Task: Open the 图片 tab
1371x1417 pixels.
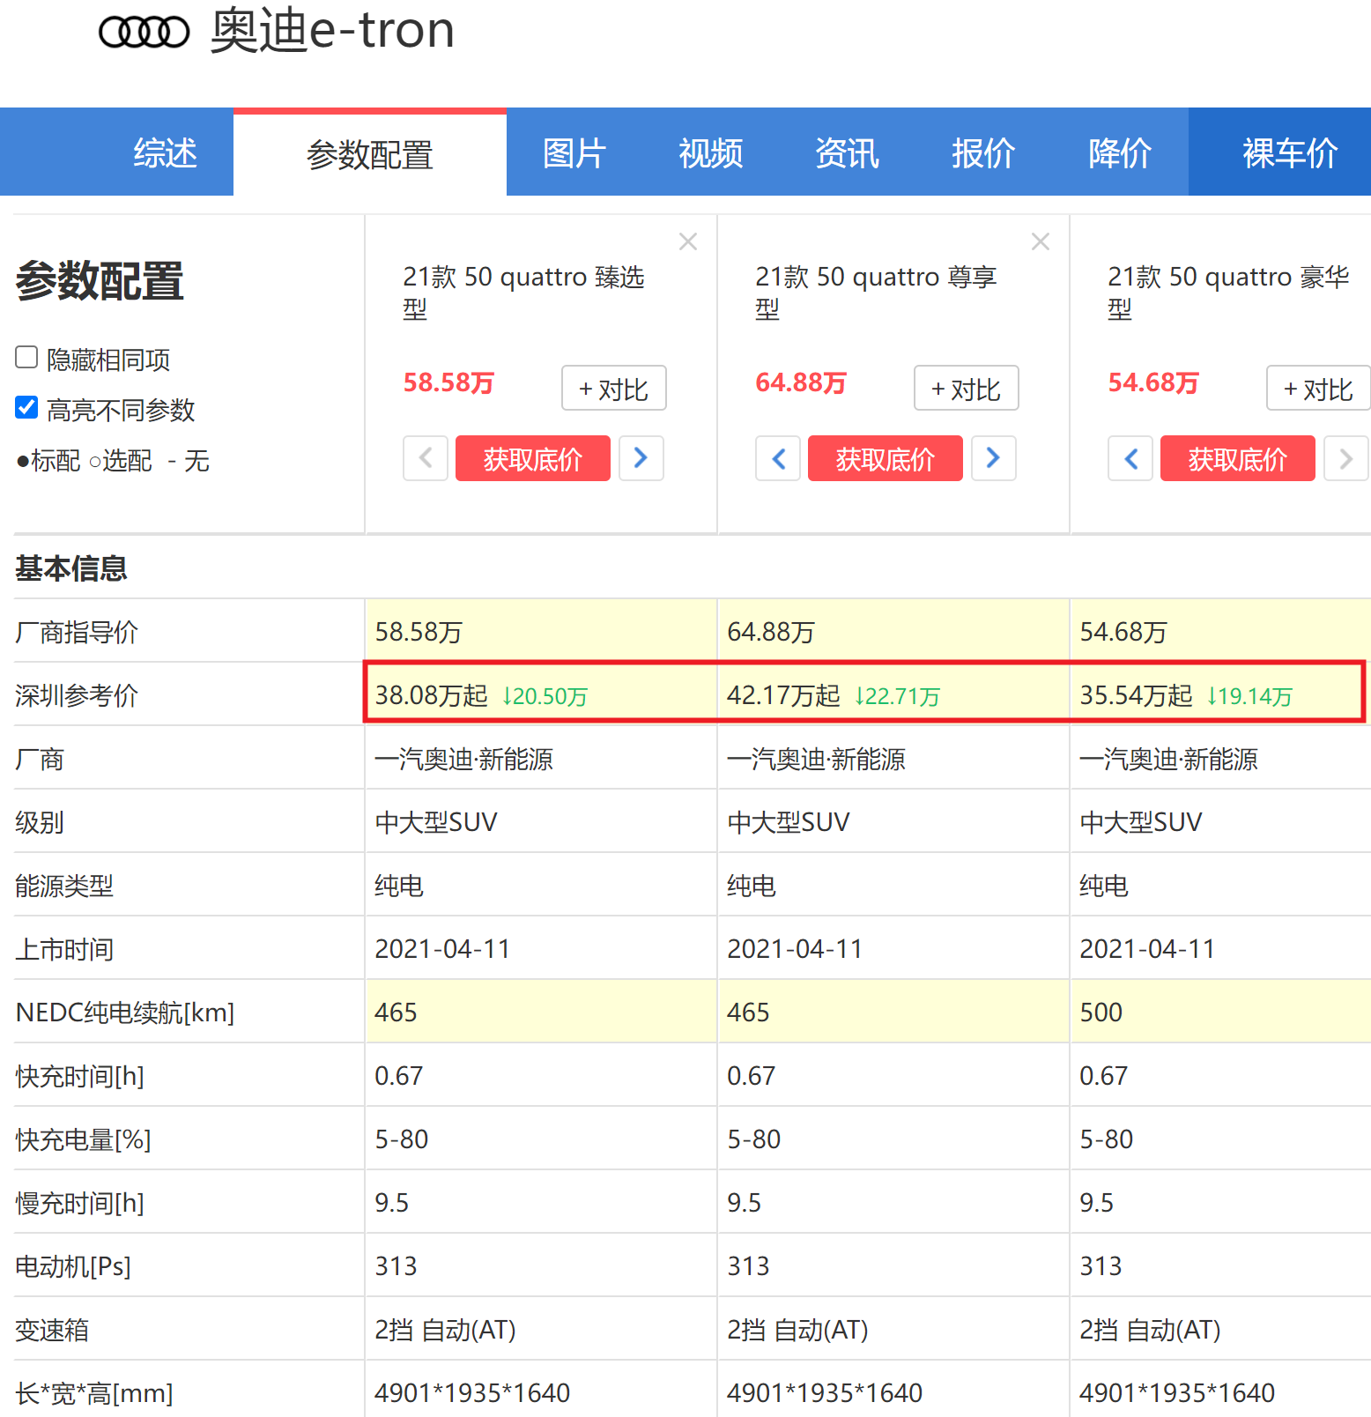Action: coord(574,153)
